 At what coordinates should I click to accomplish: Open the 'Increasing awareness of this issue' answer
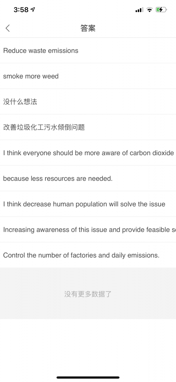(x=88, y=229)
